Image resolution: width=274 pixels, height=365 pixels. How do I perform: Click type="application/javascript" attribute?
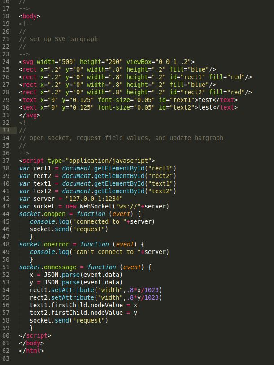100,161
